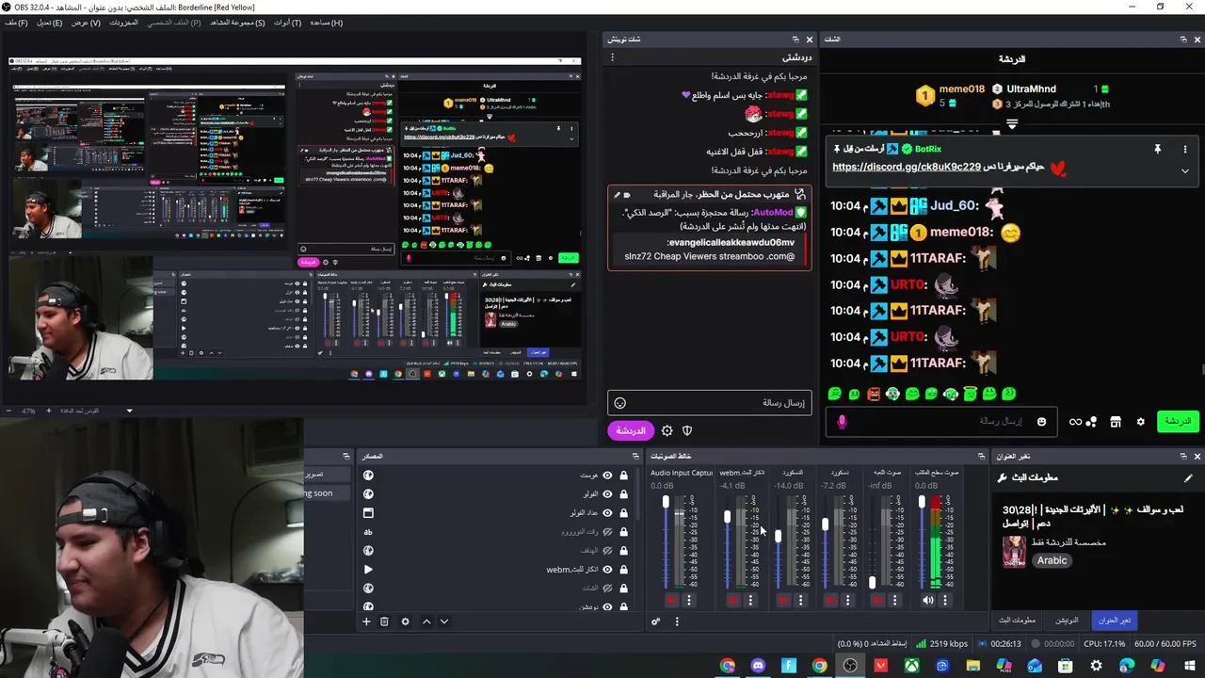Click the infinity bubbles icon in Kick chat

pos(1083,422)
